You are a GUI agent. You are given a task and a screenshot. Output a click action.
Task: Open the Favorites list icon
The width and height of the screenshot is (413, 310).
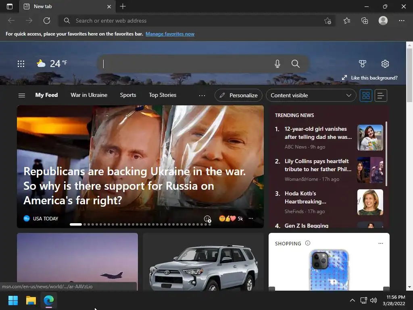coord(347,21)
